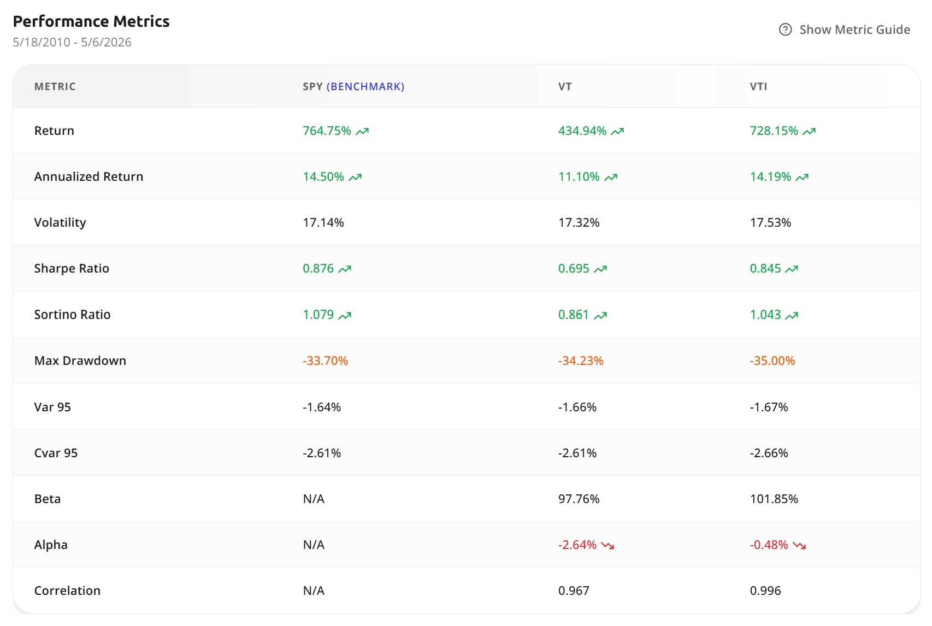Select the Cvar 95 row label
The image size is (932, 626).
tap(56, 453)
